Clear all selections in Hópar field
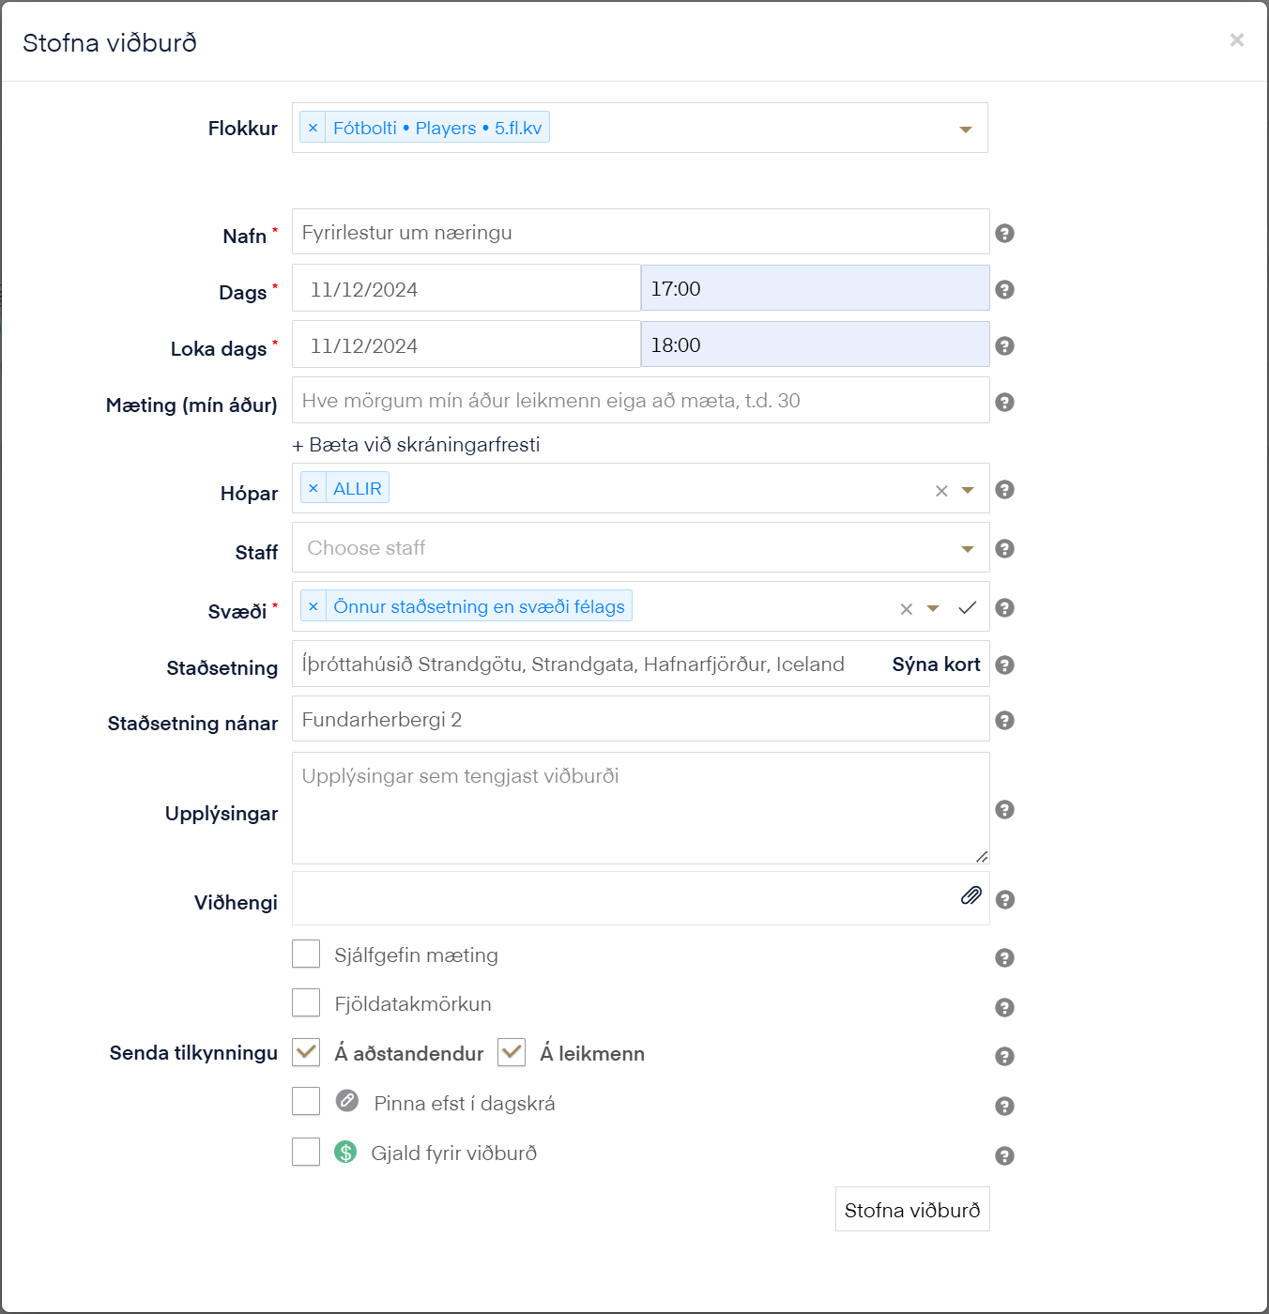Screen dimensions: 1269x1314 coord(941,490)
